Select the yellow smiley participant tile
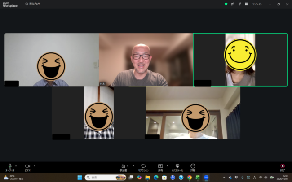This screenshot has width=292, height=182. pos(240,60)
